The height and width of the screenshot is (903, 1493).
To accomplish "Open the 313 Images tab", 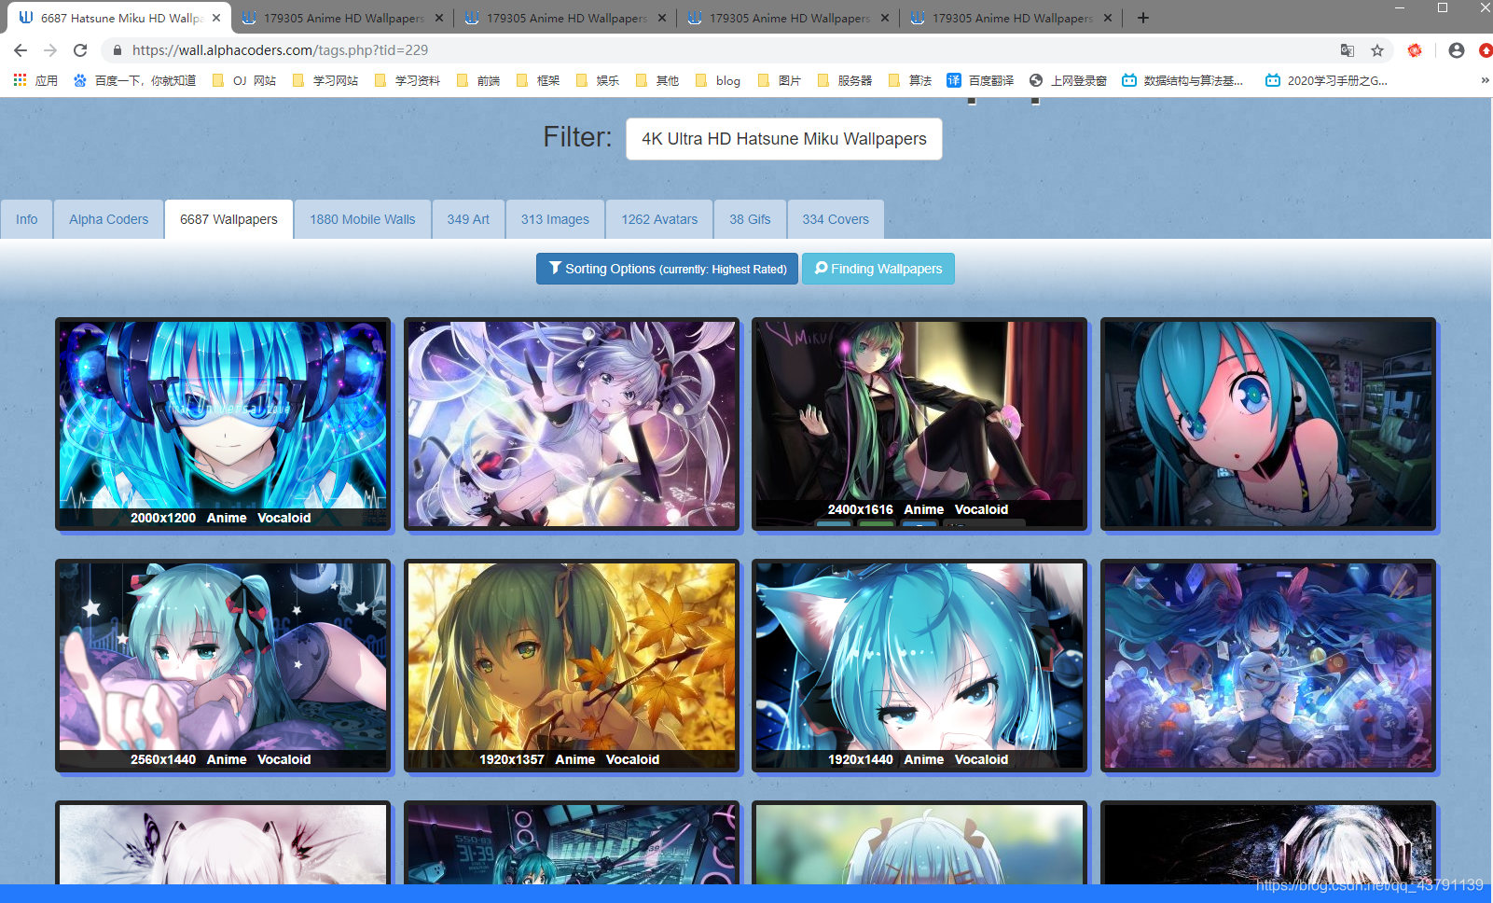I will tap(555, 219).
